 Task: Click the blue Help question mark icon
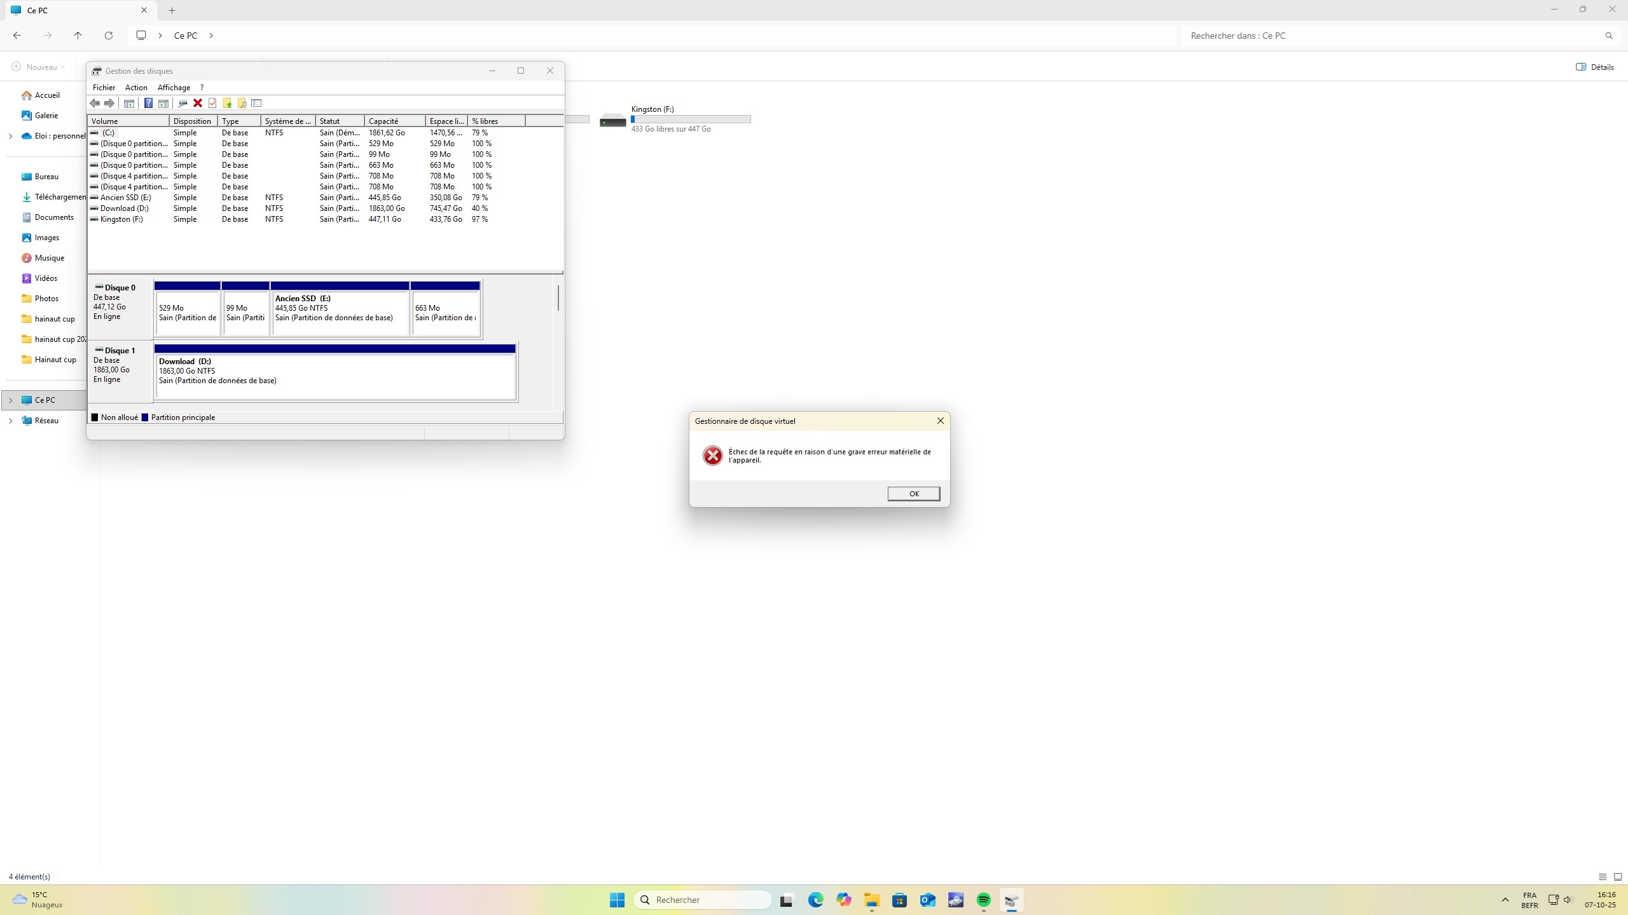pyautogui.click(x=148, y=103)
